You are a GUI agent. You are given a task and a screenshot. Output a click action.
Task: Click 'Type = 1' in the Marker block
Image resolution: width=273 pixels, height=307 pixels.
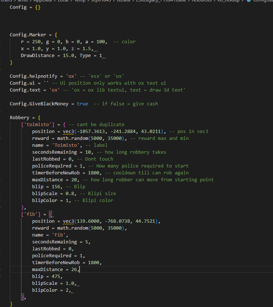(x=91, y=56)
